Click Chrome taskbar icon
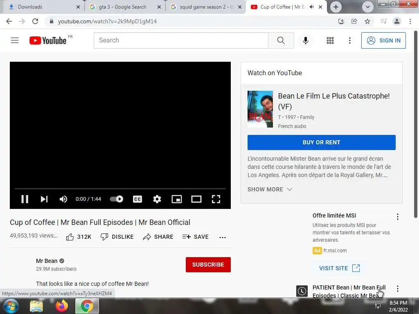 (87, 306)
